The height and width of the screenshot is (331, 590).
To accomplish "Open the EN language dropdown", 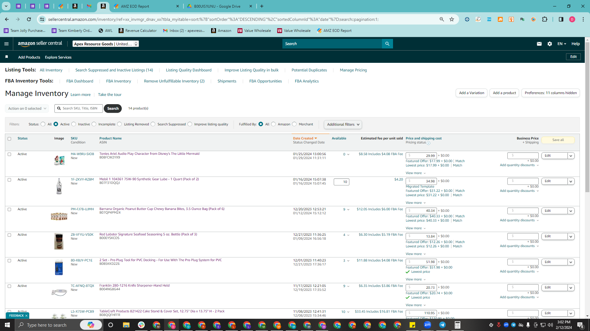I will click(x=562, y=44).
